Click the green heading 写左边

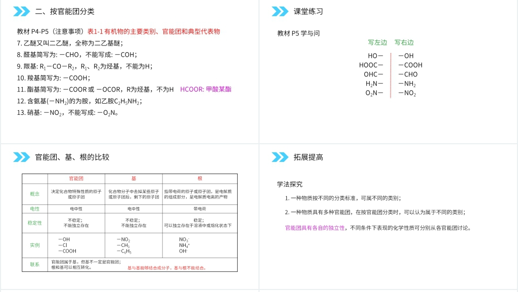pos(377,43)
